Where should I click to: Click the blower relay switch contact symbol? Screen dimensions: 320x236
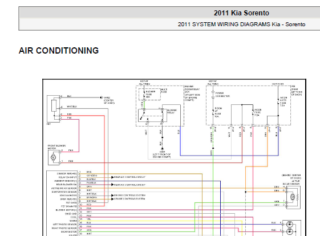[142, 117]
